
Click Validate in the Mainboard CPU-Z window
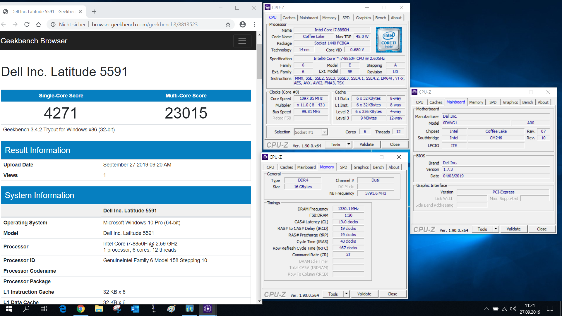pos(513,229)
